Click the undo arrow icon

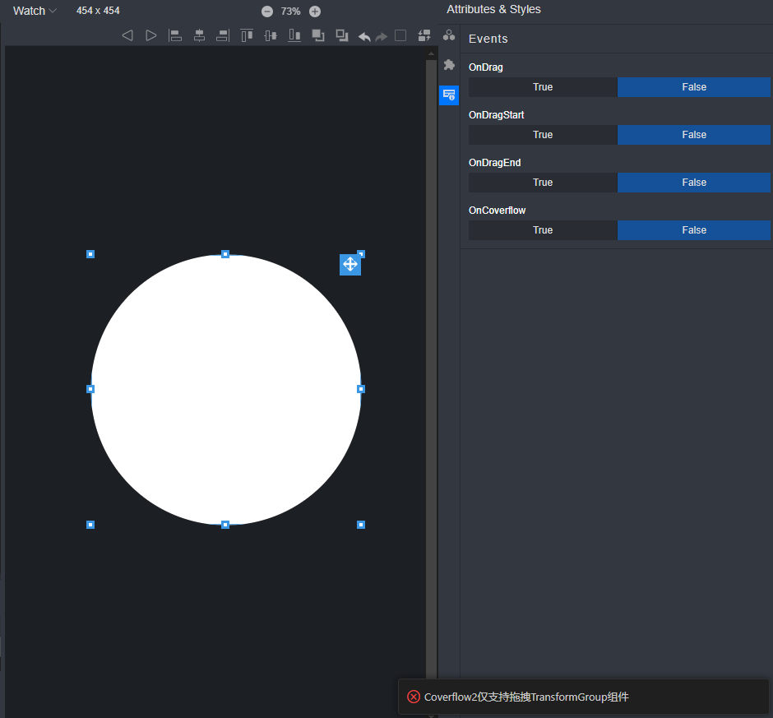click(364, 36)
